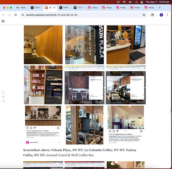The width and height of the screenshot is (172, 169).
Task: Click the comment icon under groundcontrl post
Action: point(114,131)
